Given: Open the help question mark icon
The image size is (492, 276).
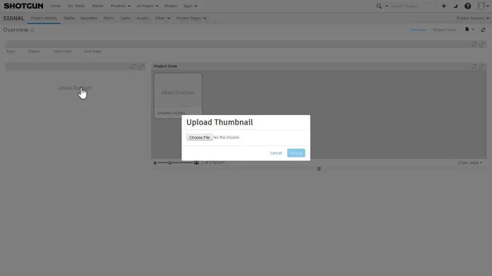Looking at the screenshot, I should pos(467,6).
